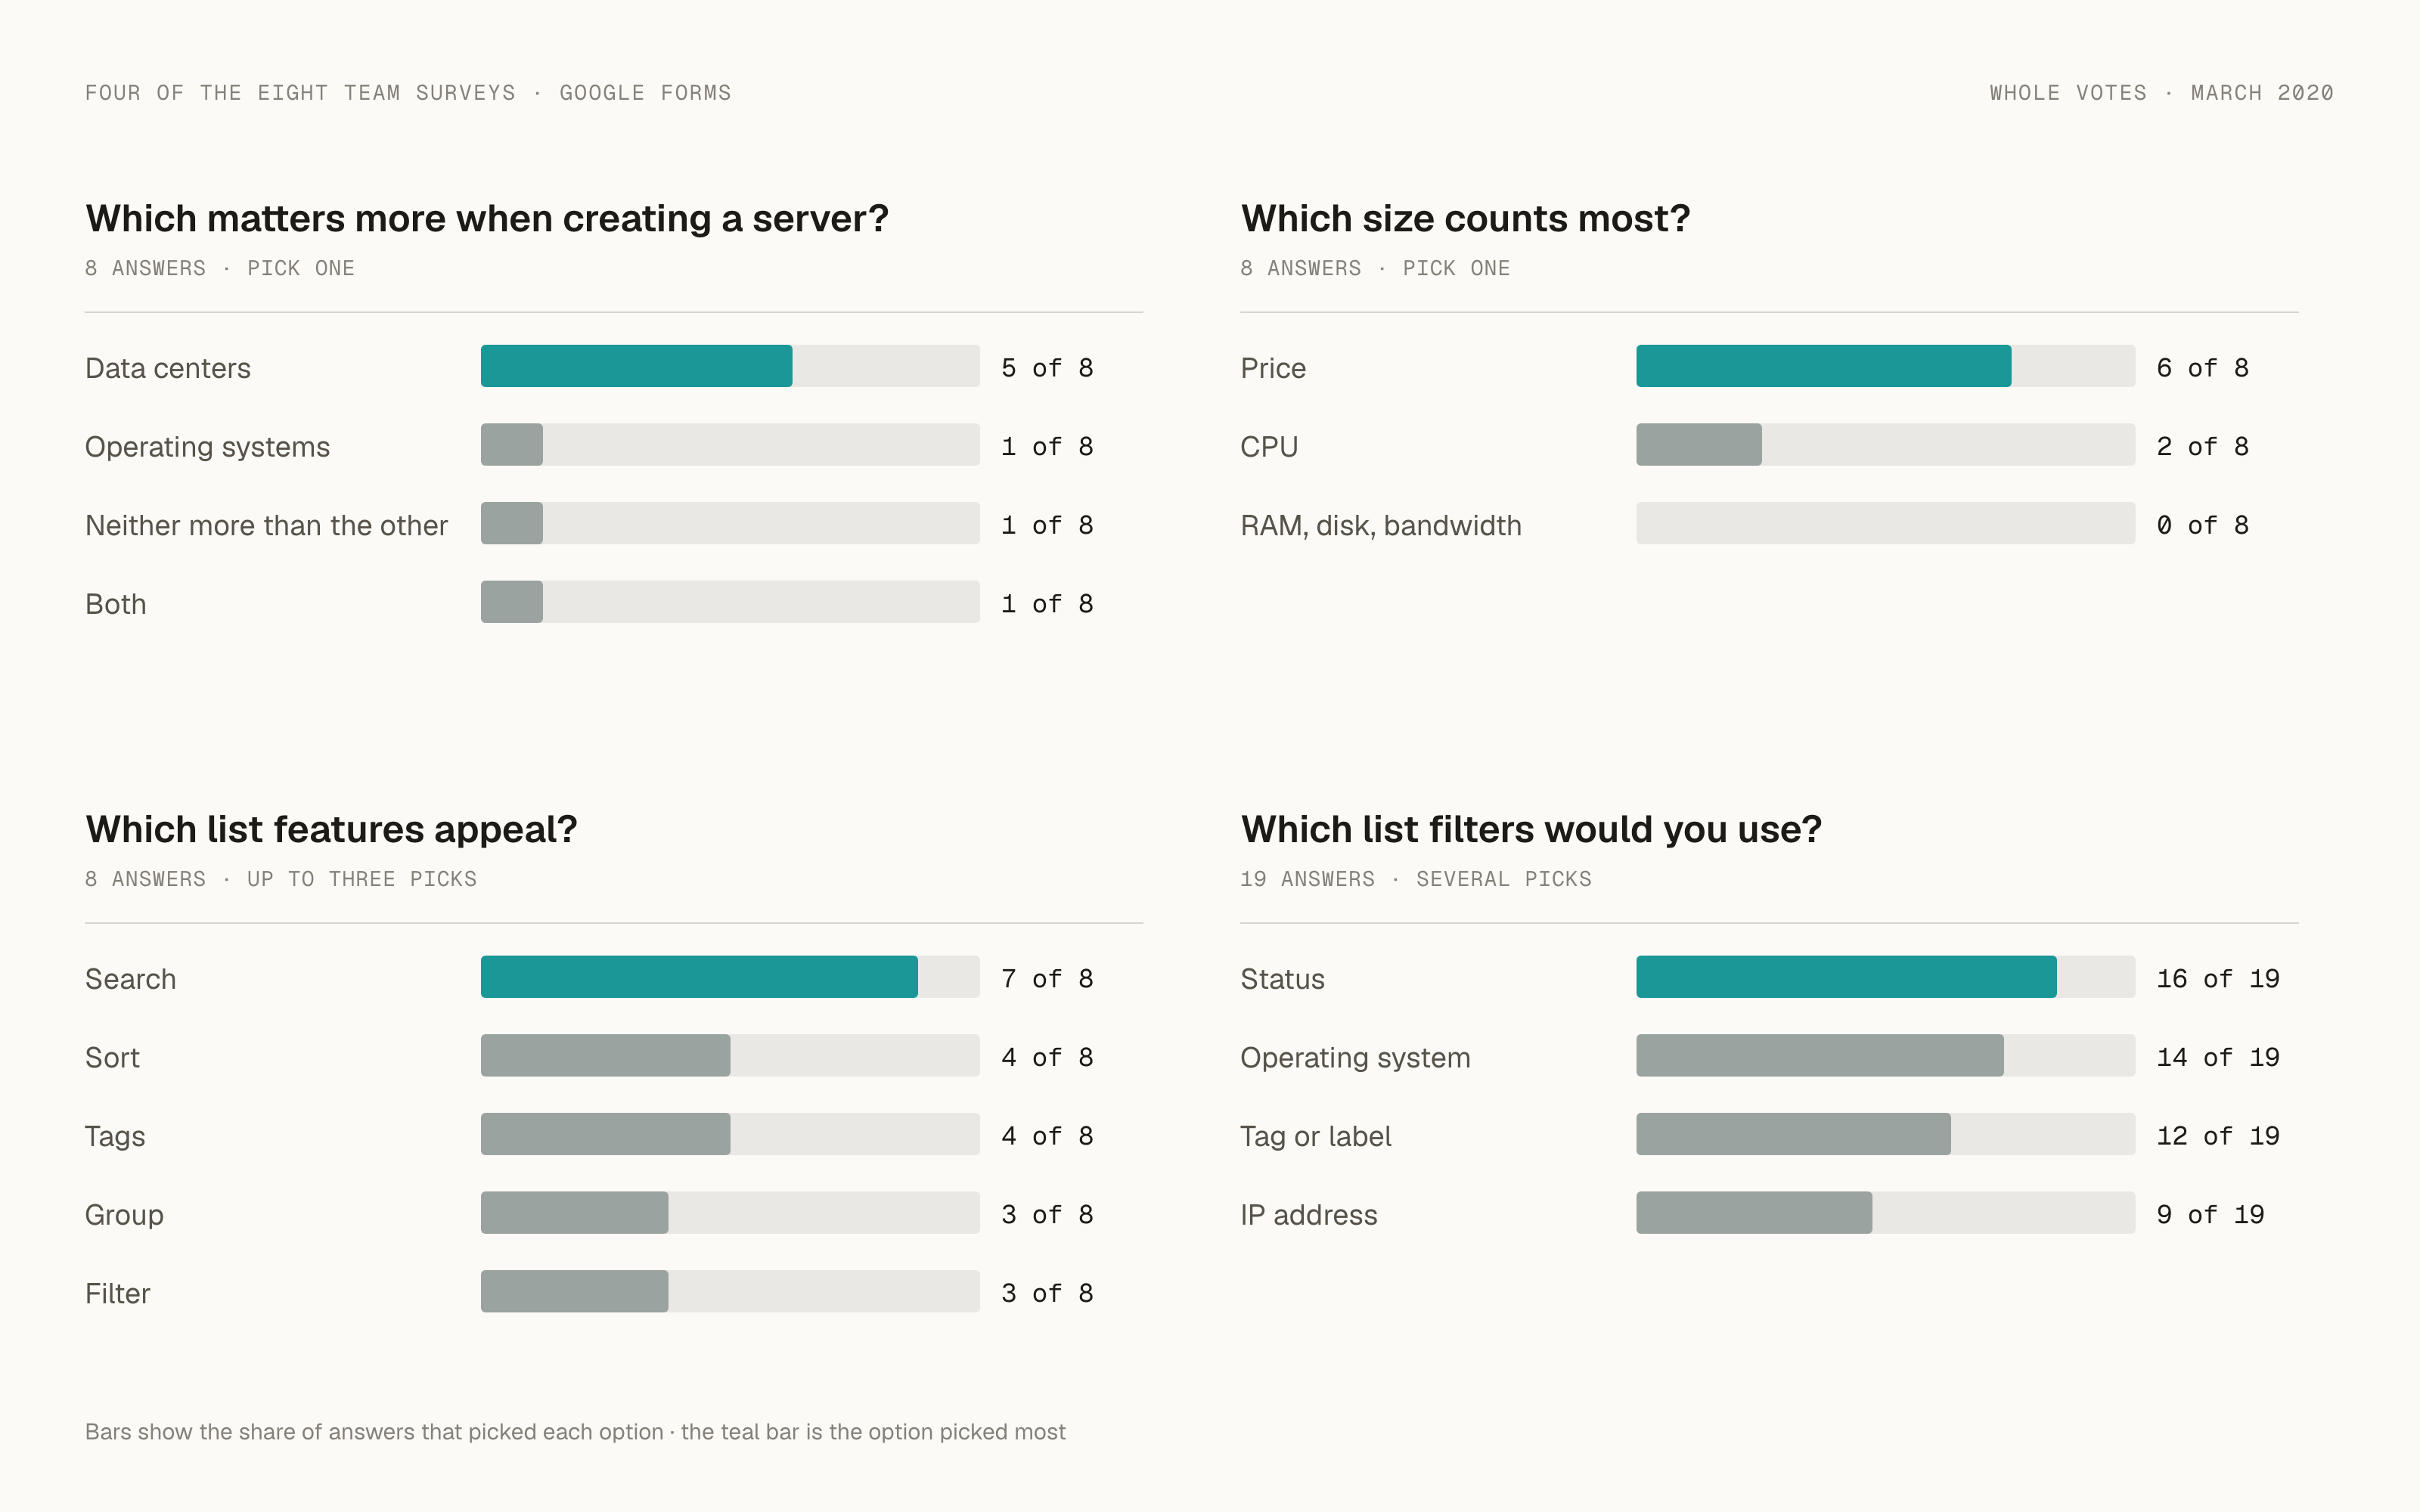This screenshot has height=1512, width=2420.
Task: Click the 'Neither more than the other' label
Action: 266,525
